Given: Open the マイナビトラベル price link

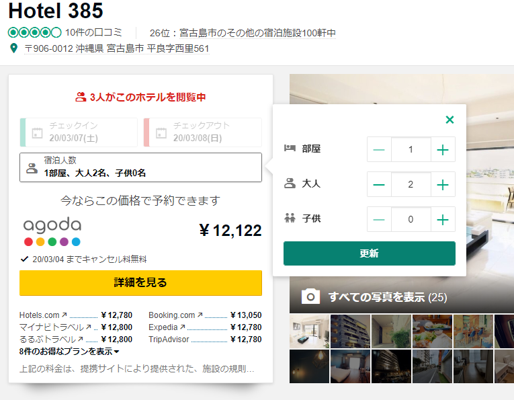Looking at the screenshot, I should click(x=76, y=327).
